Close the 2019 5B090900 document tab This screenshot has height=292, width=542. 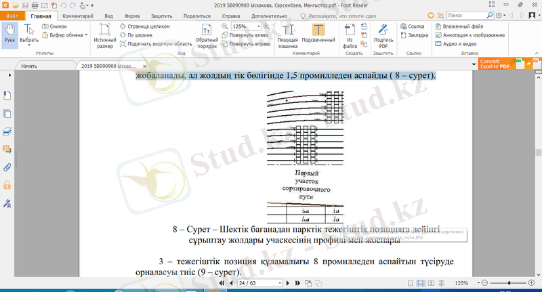[x=145, y=66]
